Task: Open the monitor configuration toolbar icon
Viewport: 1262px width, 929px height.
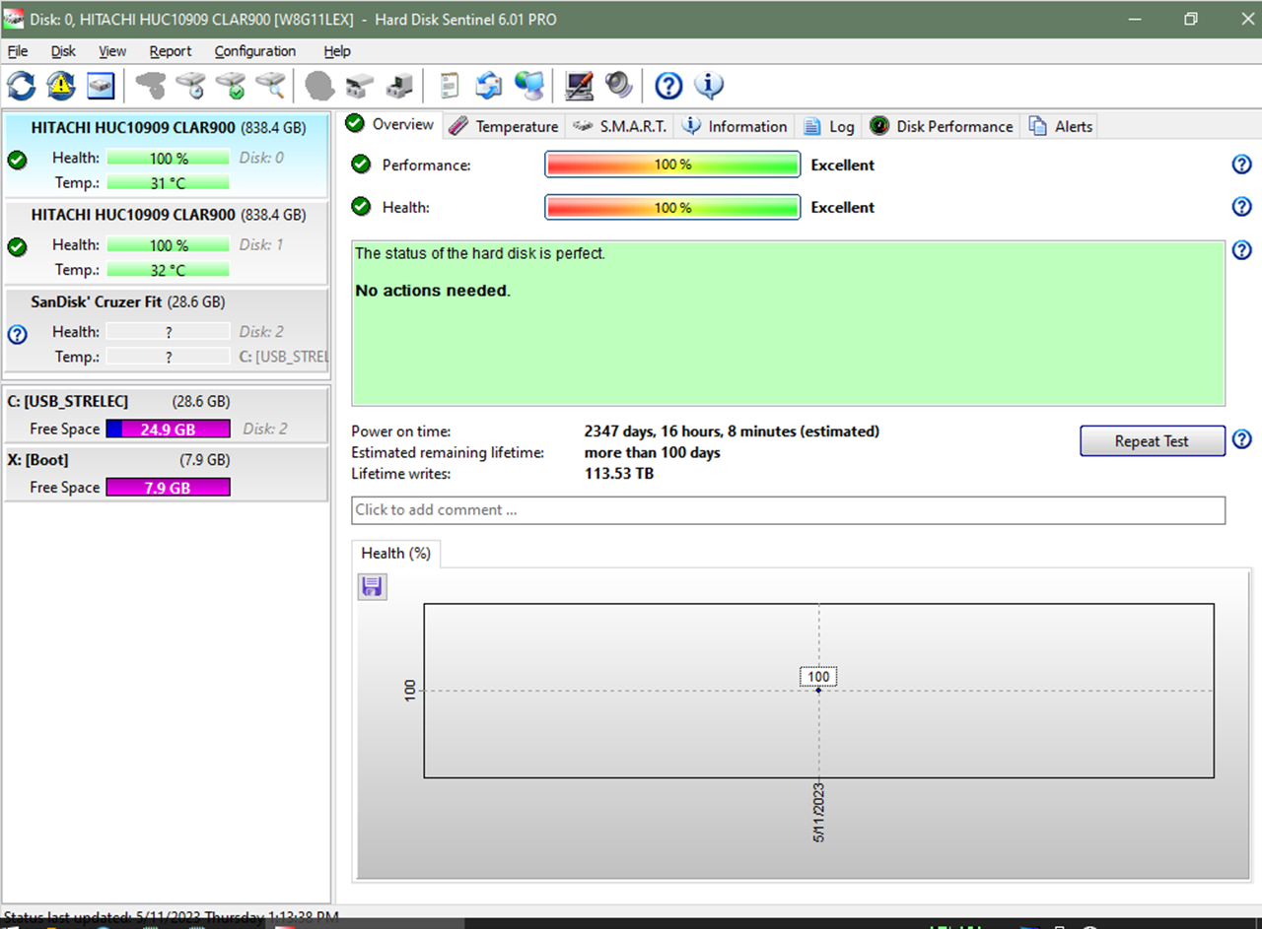Action: click(x=579, y=87)
